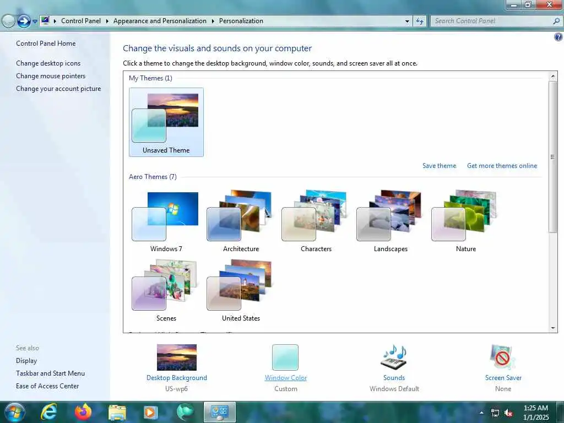Click the Sounds link
564x423 pixels.
[x=394, y=378]
